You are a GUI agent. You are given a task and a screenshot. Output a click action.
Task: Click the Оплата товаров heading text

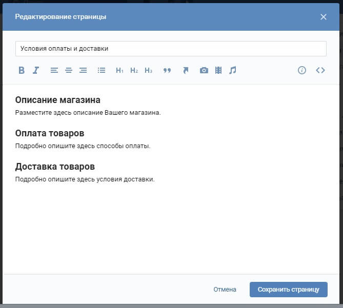[x=50, y=133]
